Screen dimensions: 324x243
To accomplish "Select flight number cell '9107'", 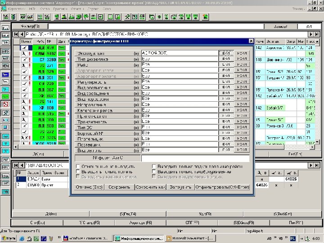I will (51, 54).
